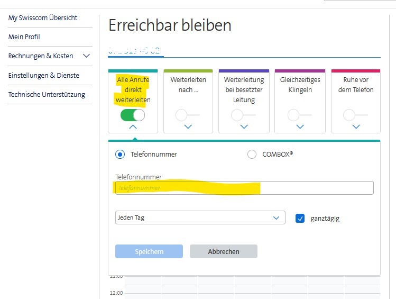Expand the Weiterleiten nach card chevron
This screenshot has width=396, height=299.
188,126
